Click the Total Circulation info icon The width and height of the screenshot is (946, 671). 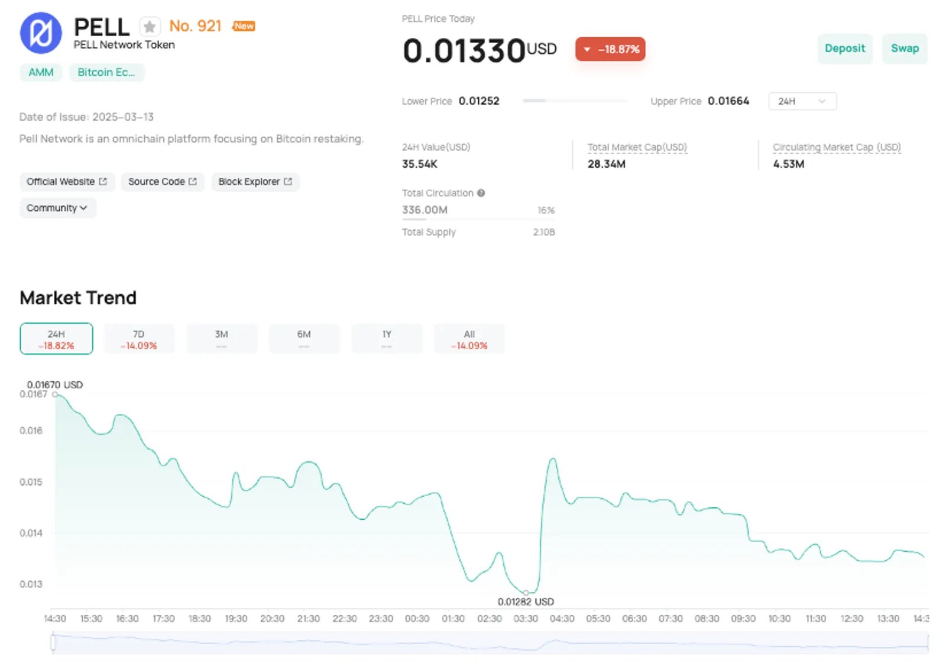click(x=481, y=193)
